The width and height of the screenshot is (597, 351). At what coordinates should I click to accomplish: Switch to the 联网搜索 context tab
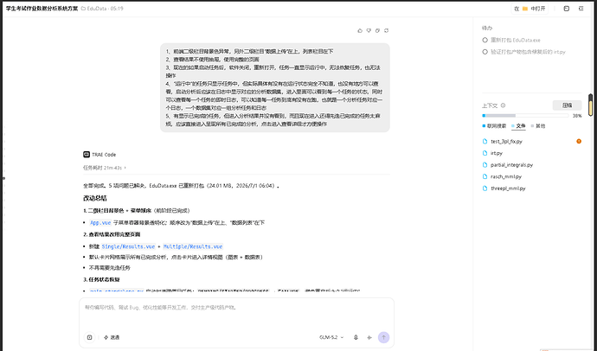click(x=494, y=126)
